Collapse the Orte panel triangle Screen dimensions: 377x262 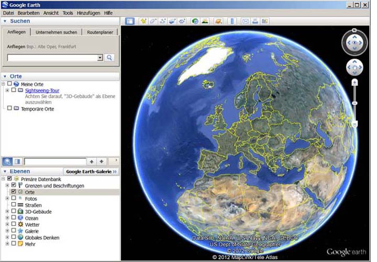point(5,77)
